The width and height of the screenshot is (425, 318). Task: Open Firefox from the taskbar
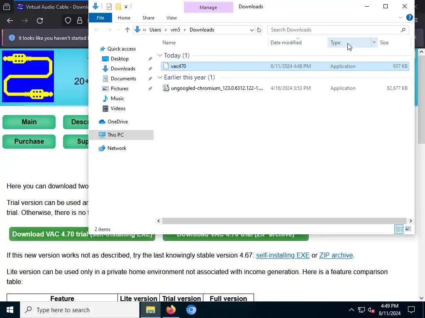(x=171, y=310)
